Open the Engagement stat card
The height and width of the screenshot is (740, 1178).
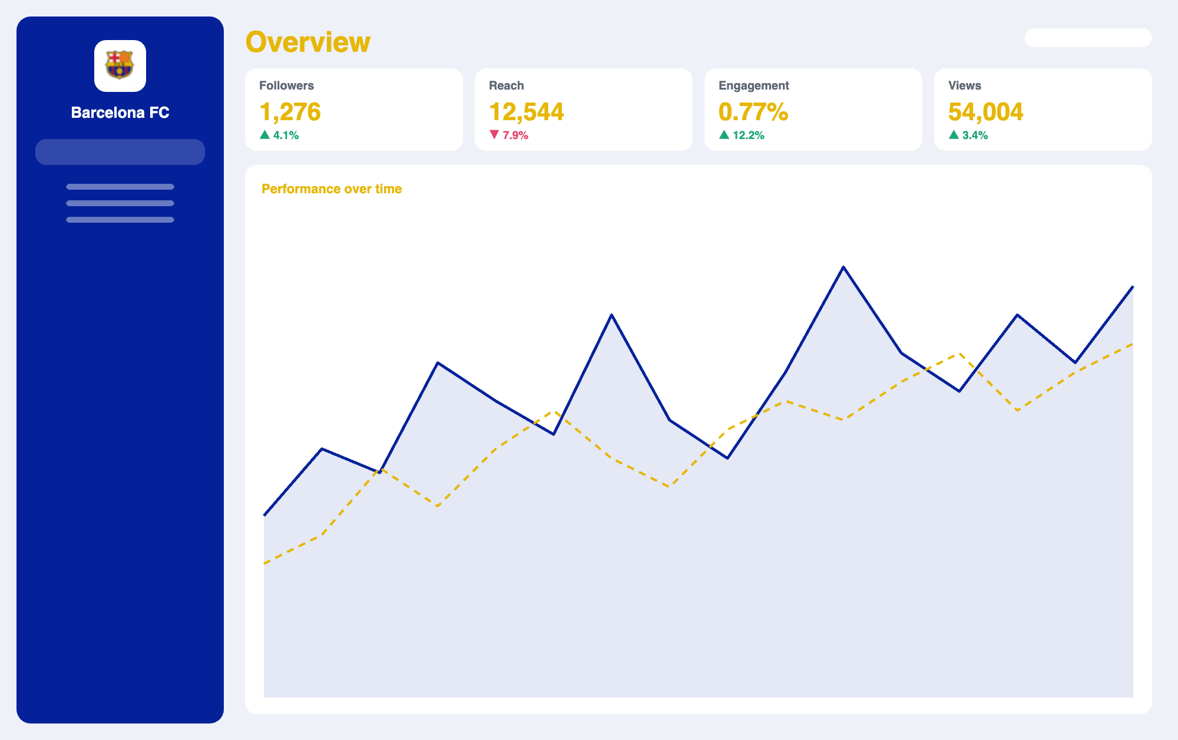tap(813, 110)
